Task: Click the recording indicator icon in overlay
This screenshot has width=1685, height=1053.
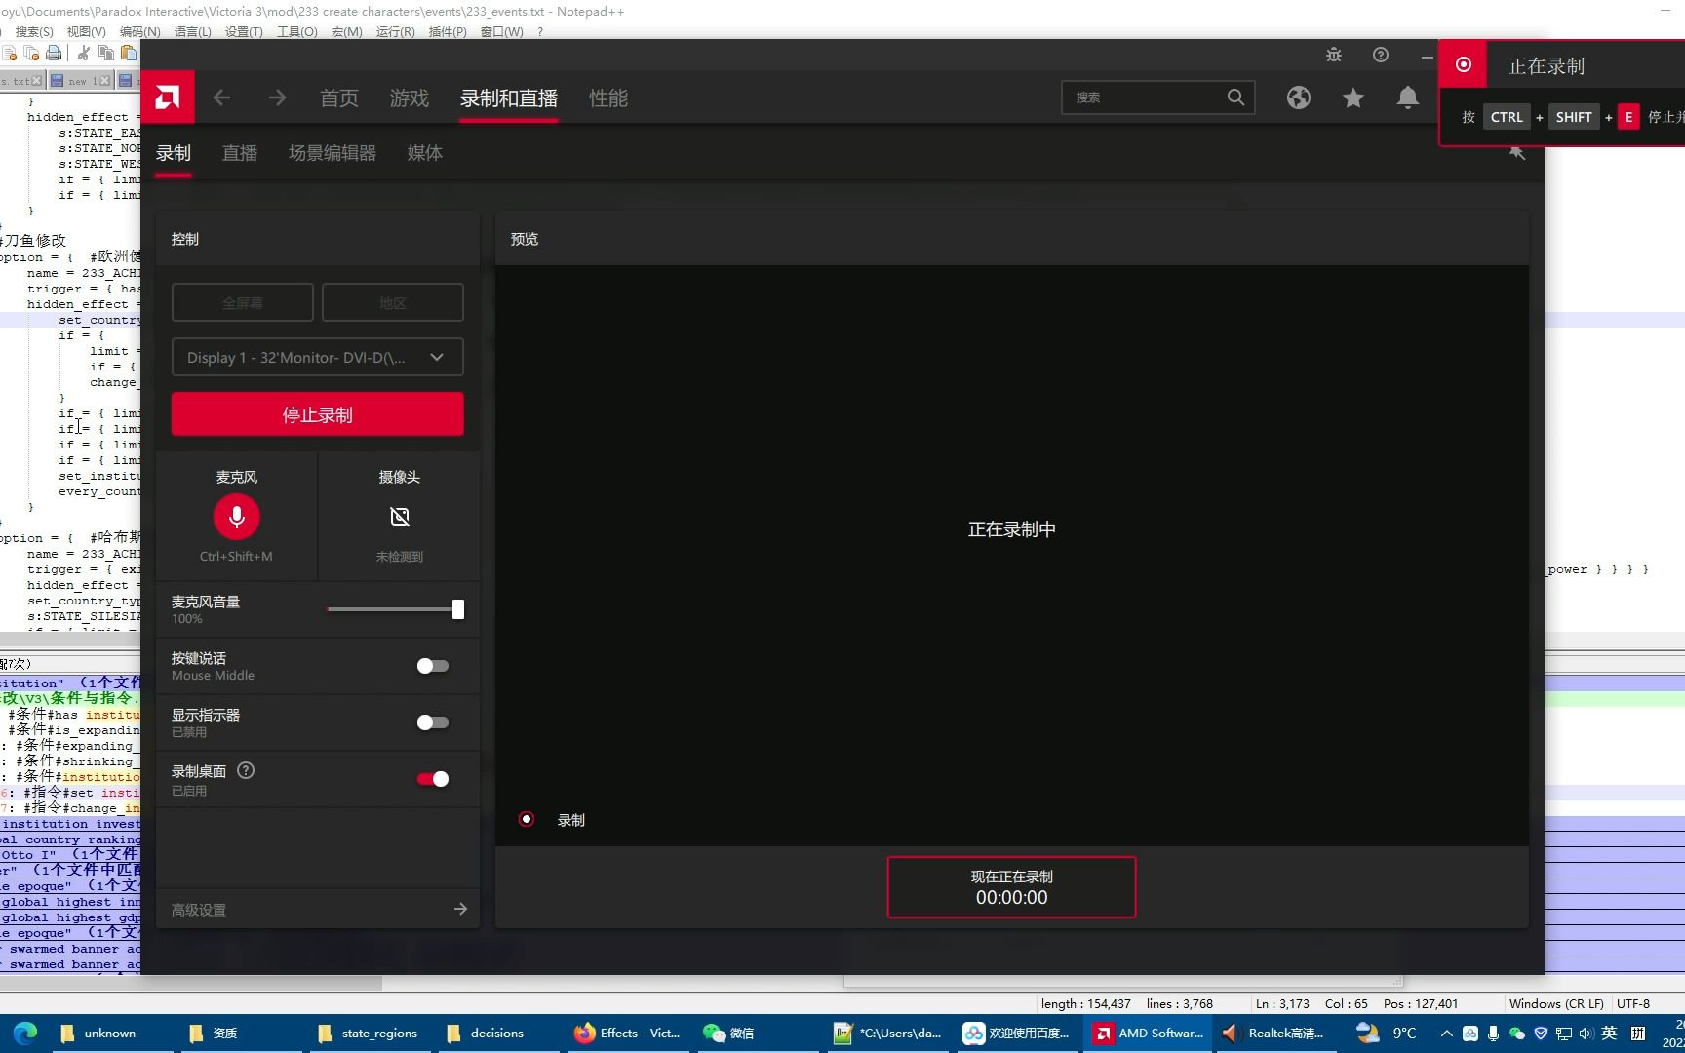Action: [1464, 64]
